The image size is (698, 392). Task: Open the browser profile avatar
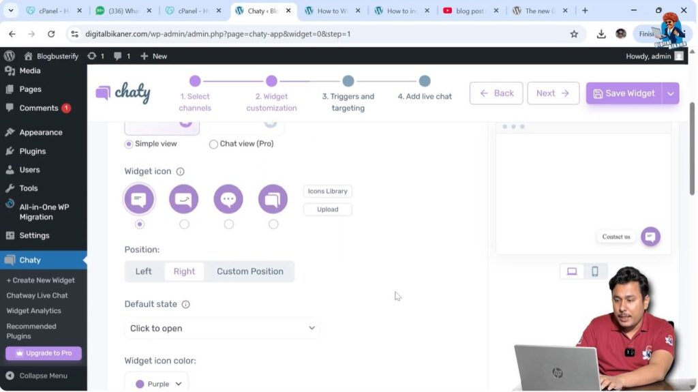pos(621,34)
